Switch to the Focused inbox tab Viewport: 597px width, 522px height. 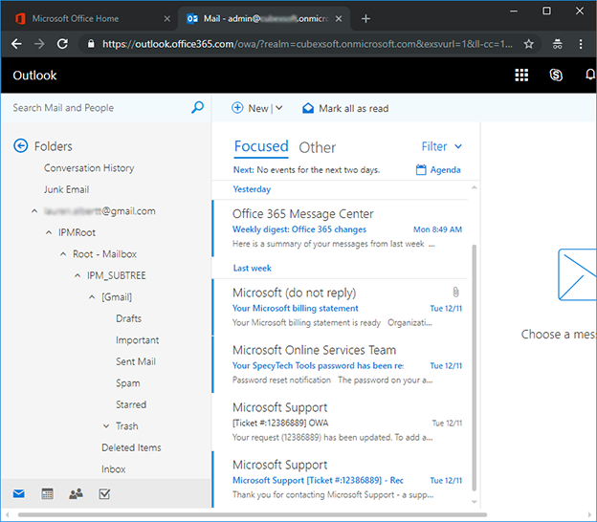click(x=261, y=146)
